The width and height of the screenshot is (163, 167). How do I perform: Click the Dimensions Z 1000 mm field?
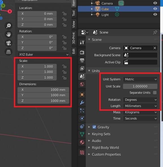click(x=43, y=101)
